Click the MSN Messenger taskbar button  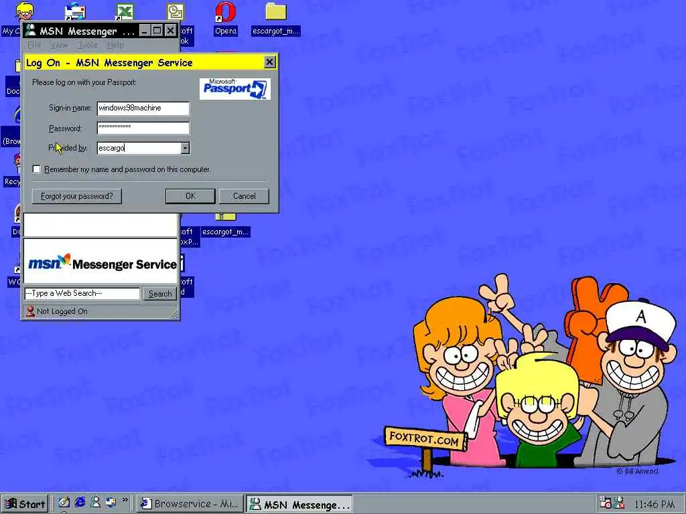[299, 505]
